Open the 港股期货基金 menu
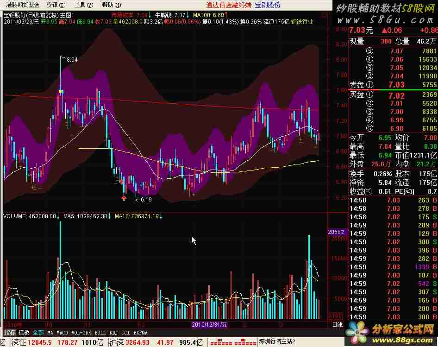 (23, 5)
